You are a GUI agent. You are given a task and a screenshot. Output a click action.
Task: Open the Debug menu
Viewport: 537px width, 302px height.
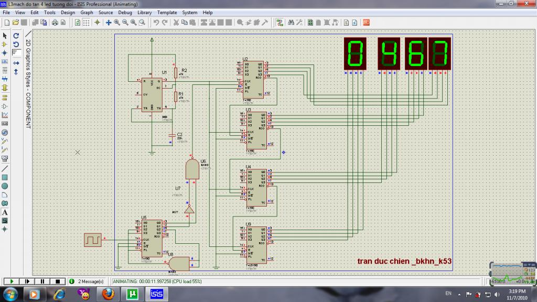(x=125, y=13)
